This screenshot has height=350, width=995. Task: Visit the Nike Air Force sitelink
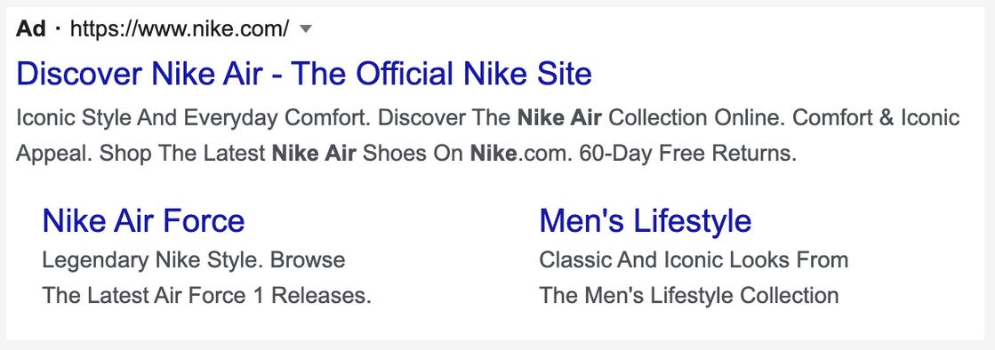point(143,220)
